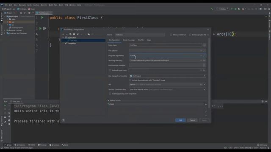The width and height of the screenshot is (271, 152).
Task: Open the Refactor menu
Action: pos(44,5)
